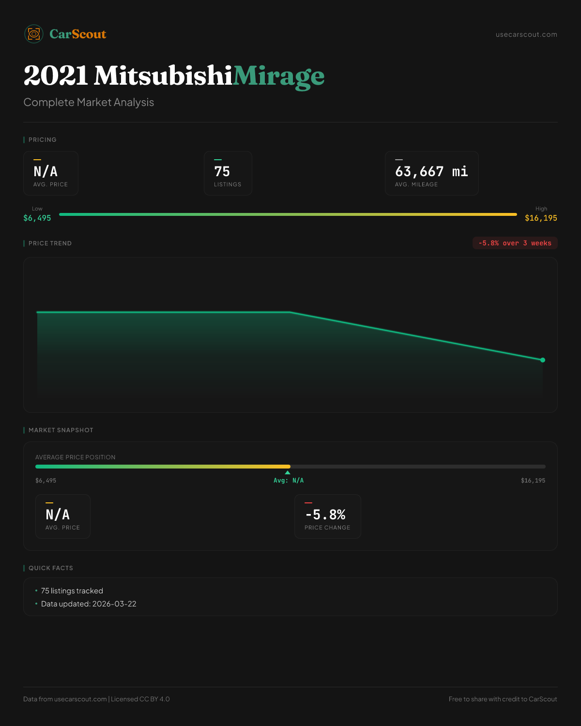Click the $6,495 low price label
Screen dimensions: 581x726
click(x=37, y=218)
